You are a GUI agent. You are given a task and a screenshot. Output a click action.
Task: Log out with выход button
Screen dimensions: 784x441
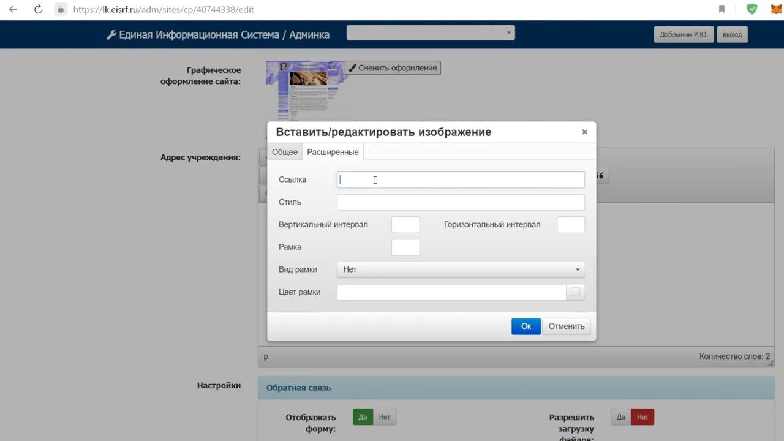[732, 34]
